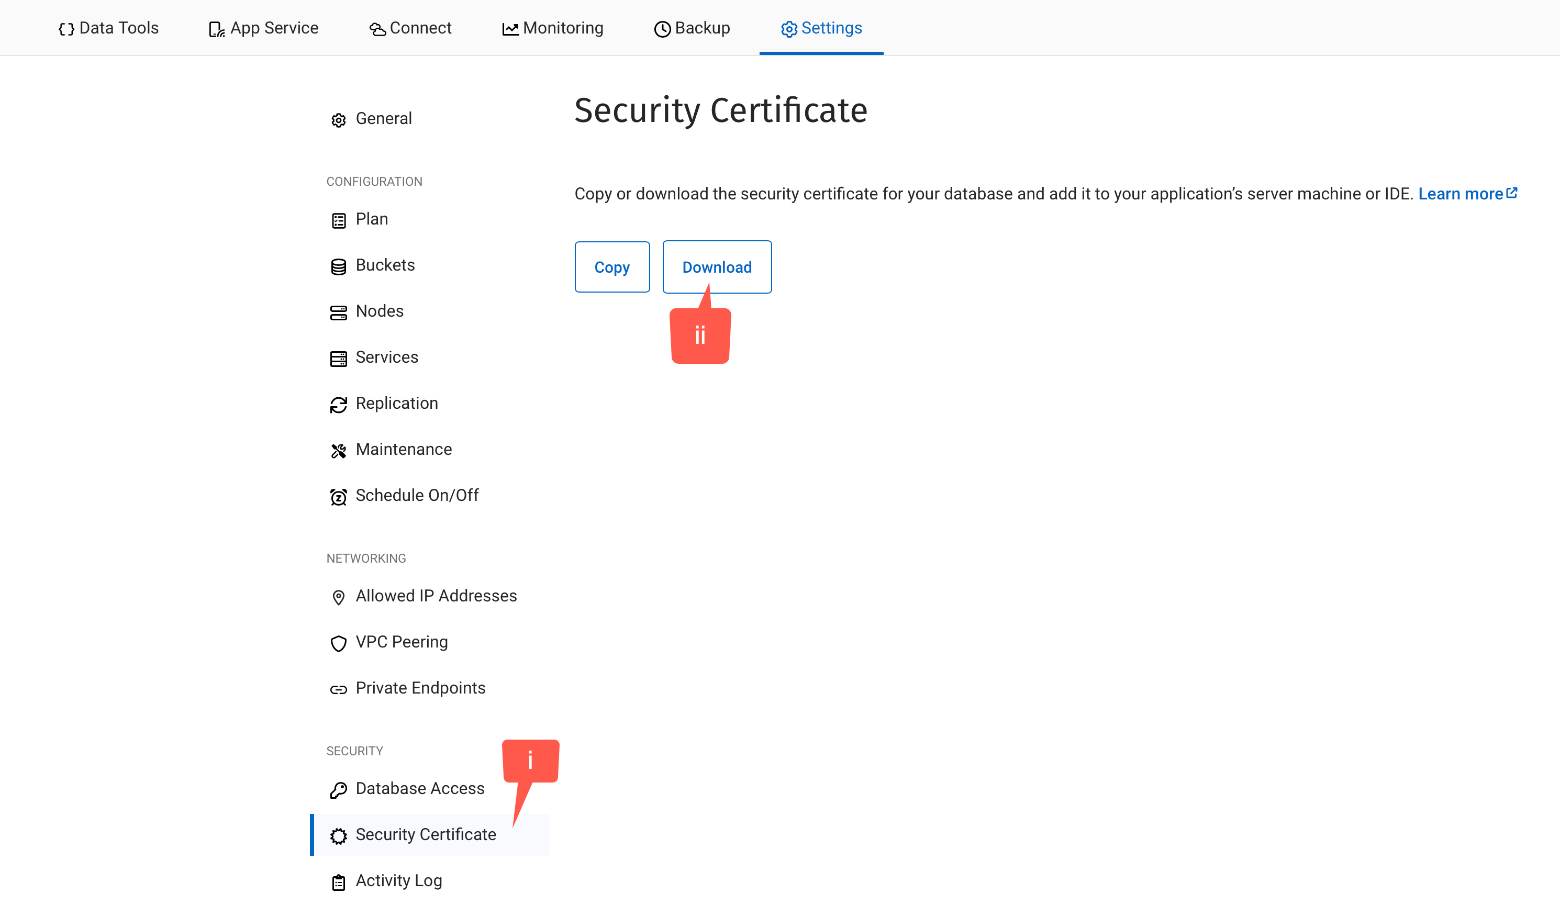Screen dimensions: 1560x916
Task: Click the Replication settings icon
Action: (x=339, y=404)
